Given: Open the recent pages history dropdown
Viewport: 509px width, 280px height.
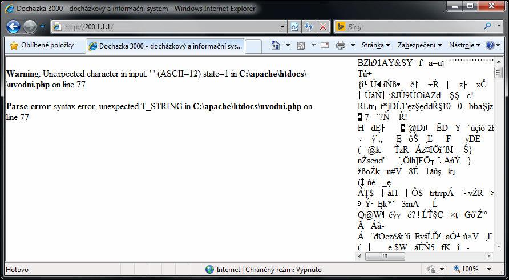Looking at the screenshot, I should coord(43,27).
